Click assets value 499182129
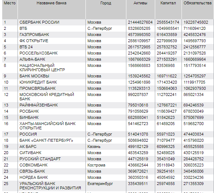The height and width of the screenshot is (193, 214). click(x=138, y=146)
